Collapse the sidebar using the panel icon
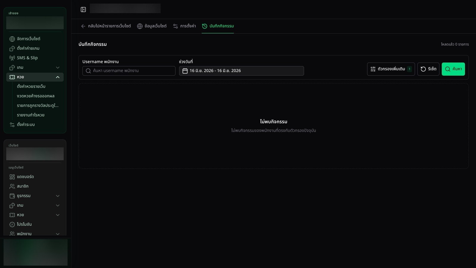Viewport: 476px width, 268px height. (83, 10)
